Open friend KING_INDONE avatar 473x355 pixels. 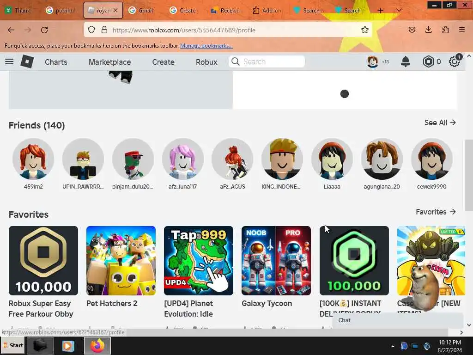pos(282,159)
